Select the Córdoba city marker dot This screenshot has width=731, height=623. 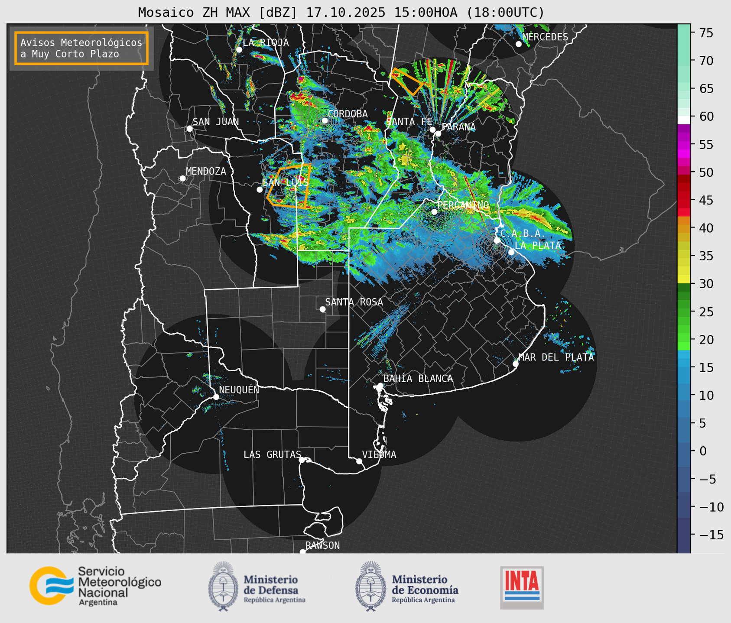point(325,120)
